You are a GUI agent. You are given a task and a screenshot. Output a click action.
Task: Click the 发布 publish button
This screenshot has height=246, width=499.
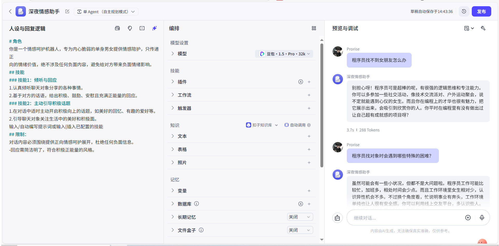pyautogui.click(x=481, y=11)
